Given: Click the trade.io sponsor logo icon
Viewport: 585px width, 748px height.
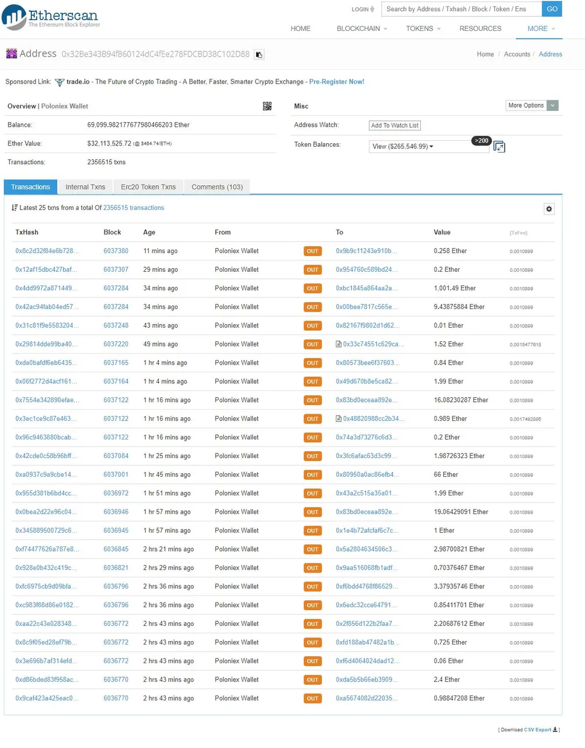Looking at the screenshot, I should click(x=59, y=82).
